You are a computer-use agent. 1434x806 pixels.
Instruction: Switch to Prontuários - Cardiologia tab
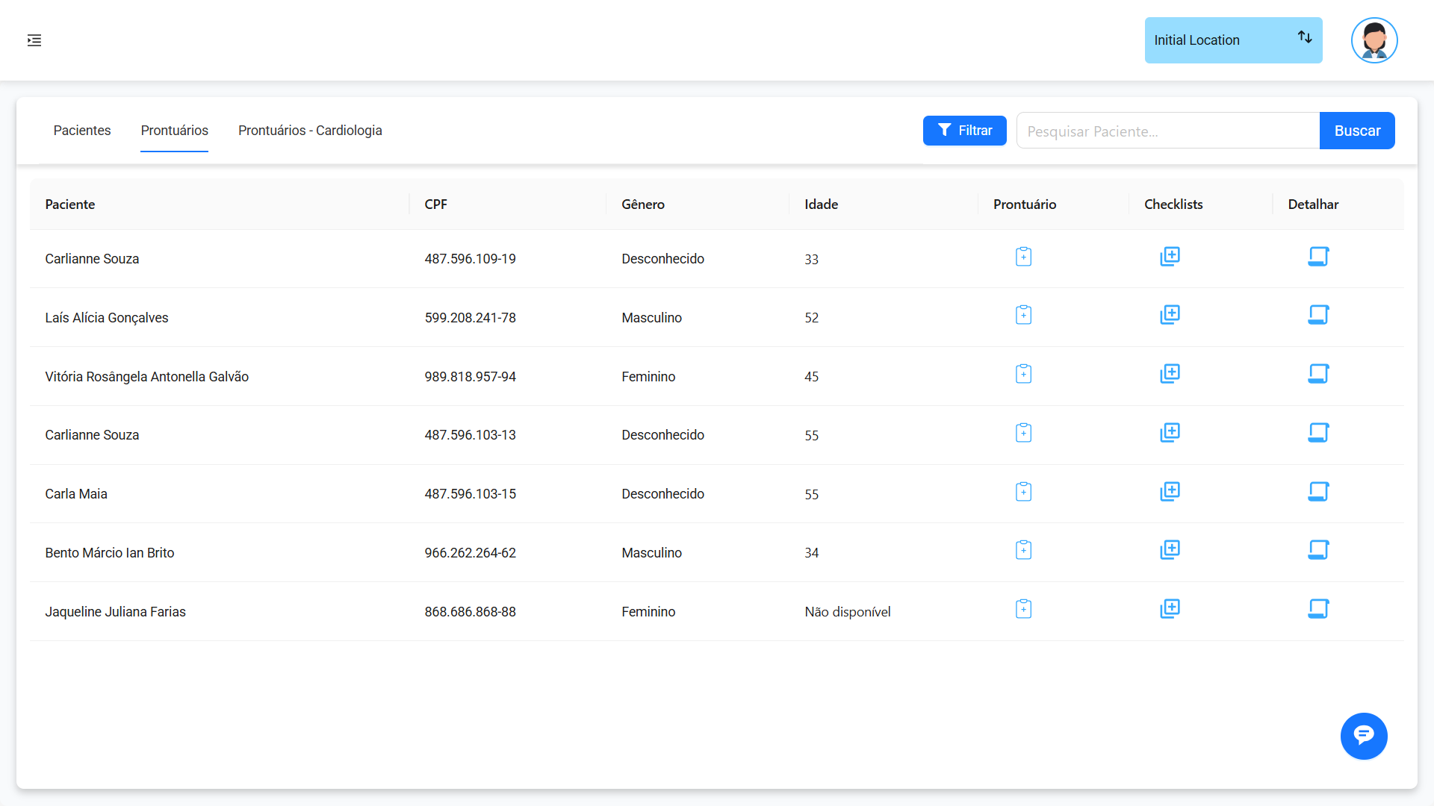point(310,131)
